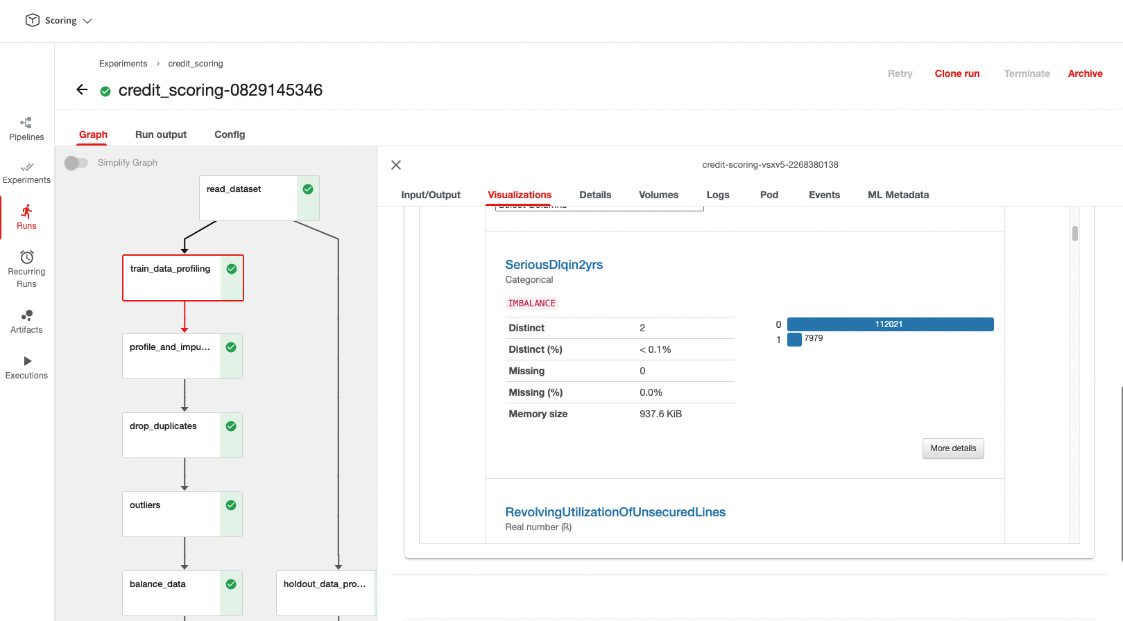Select the balance_data graph node
Image resolution: width=1123 pixels, height=621 pixels.
tap(182, 593)
